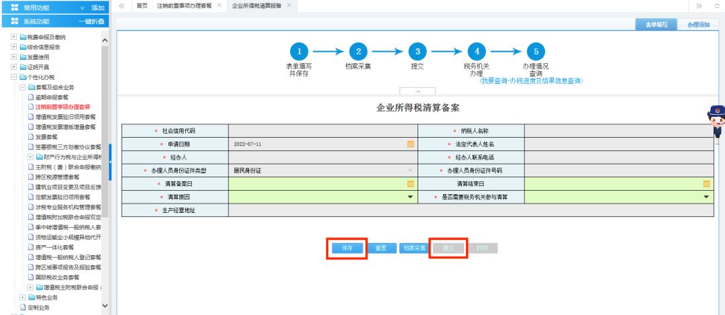
Task: Click step 5 办理情况查询 circle
Action: [x=535, y=52]
